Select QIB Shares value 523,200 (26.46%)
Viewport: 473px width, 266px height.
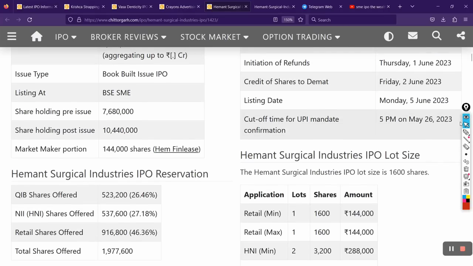(x=129, y=195)
